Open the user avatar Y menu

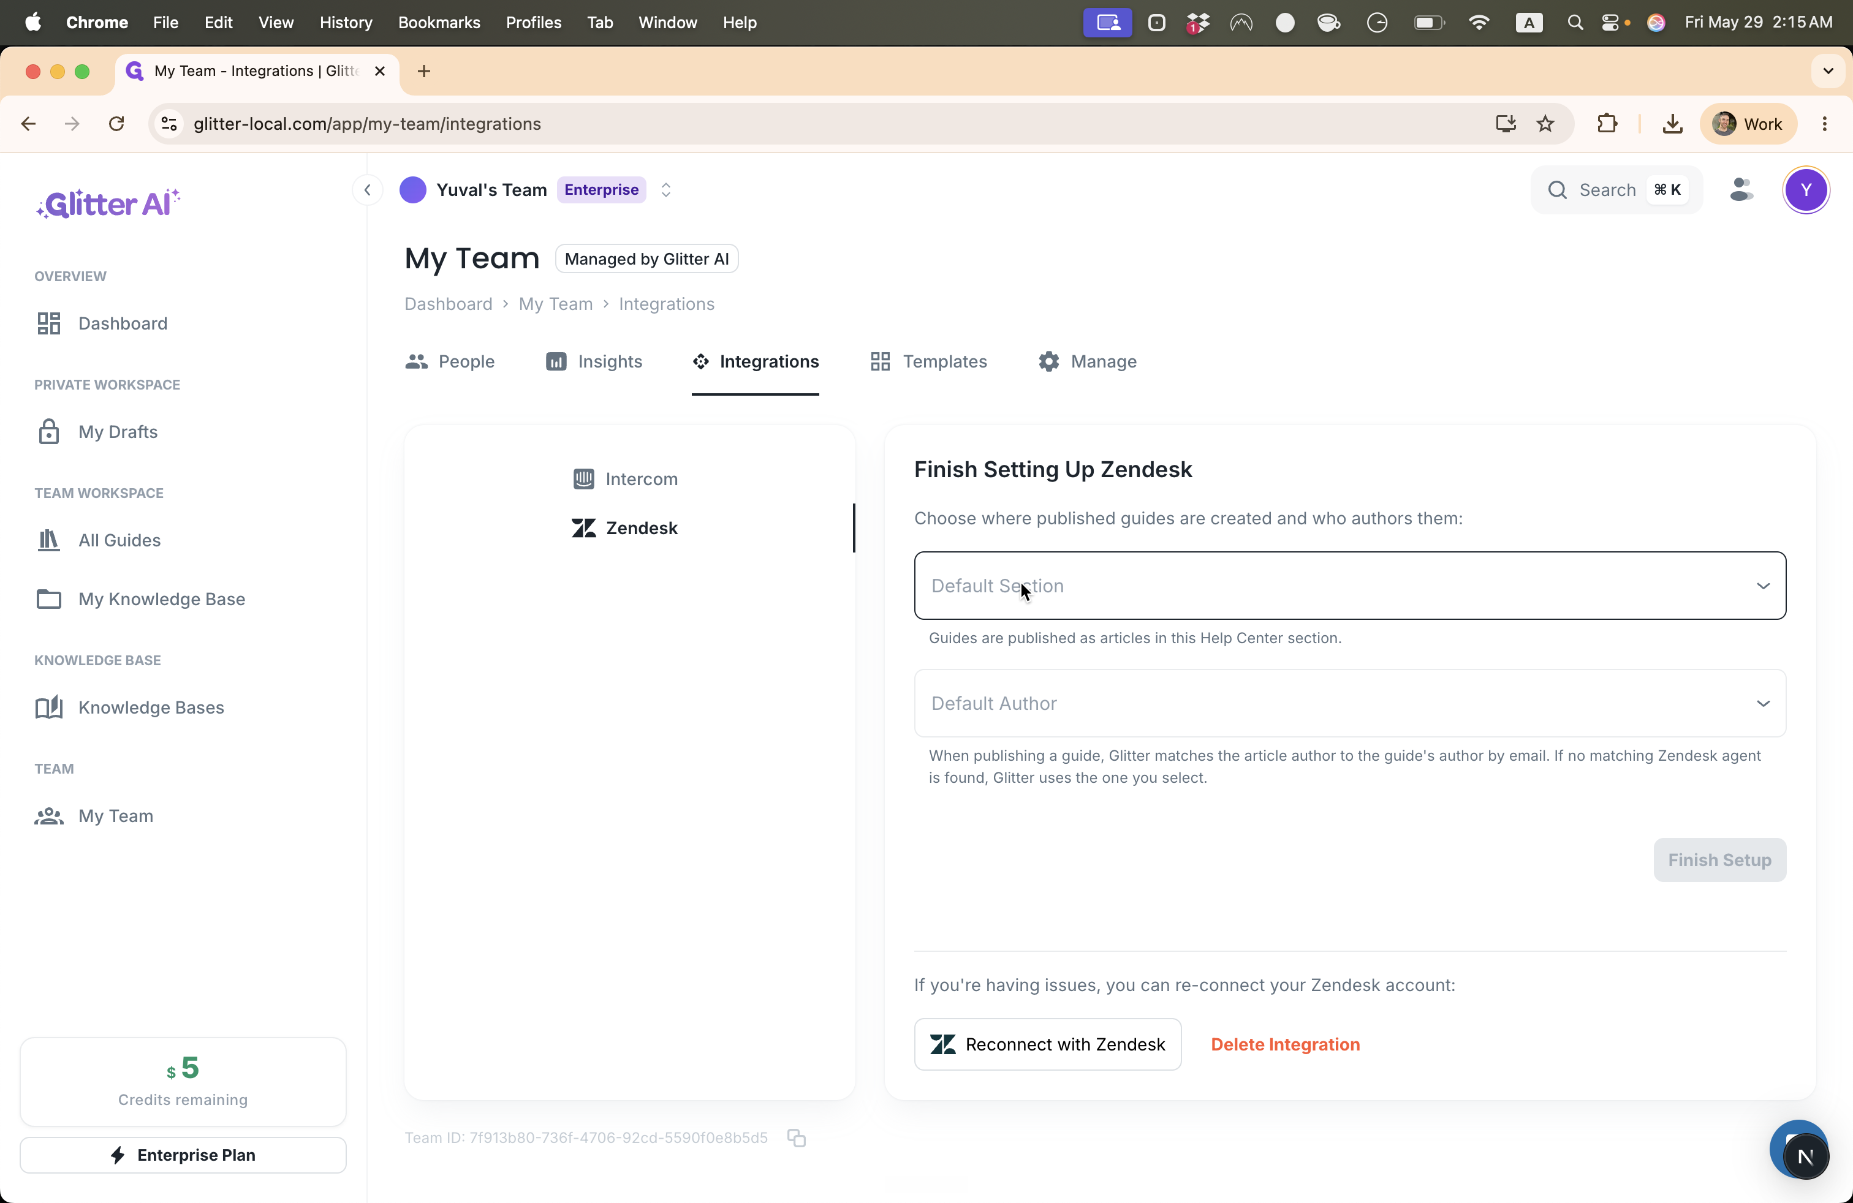1806,190
